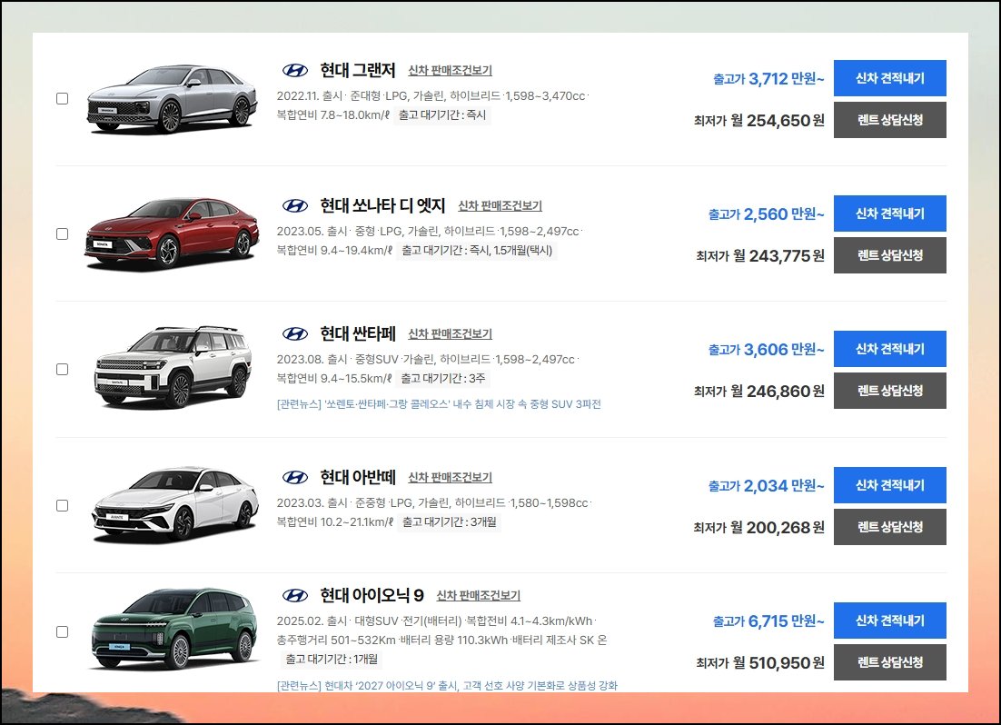This screenshot has width=1001, height=725.
Task: Click the 복합연비 7.8~18.0km/ℓ text
Action: [332, 115]
